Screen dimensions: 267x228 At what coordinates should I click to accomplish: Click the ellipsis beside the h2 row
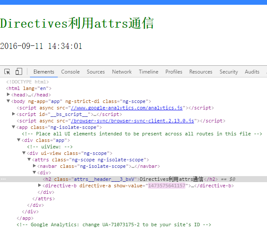point(3,179)
